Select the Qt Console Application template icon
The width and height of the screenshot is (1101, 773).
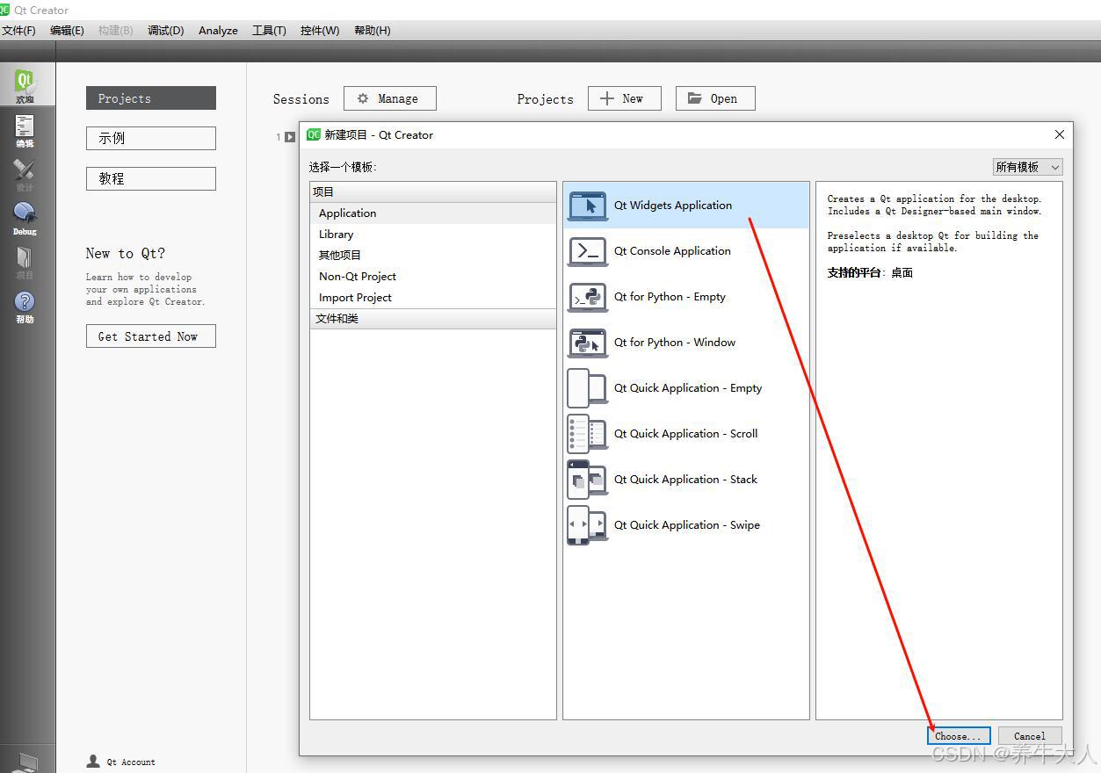tap(588, 251)
